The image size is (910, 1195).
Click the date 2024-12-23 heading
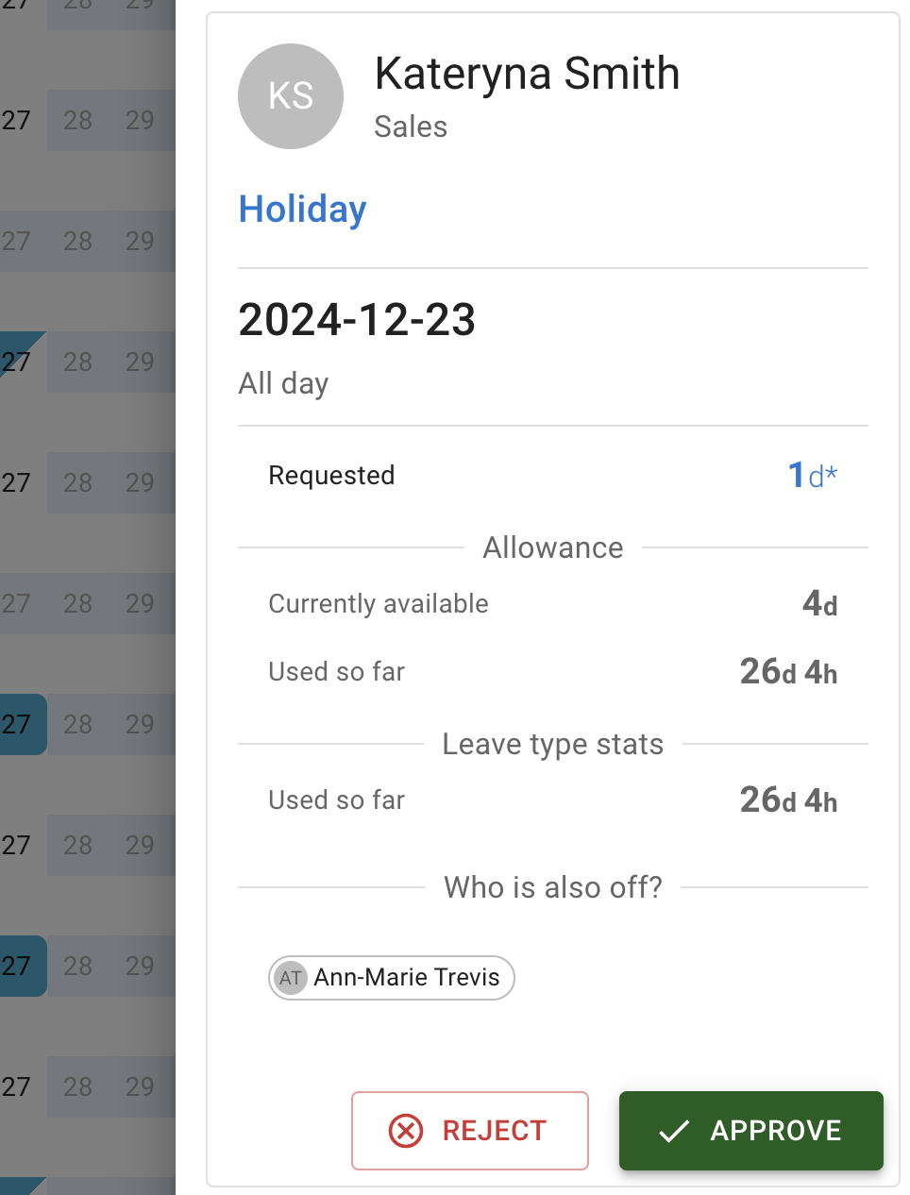(x=357, y=322)
